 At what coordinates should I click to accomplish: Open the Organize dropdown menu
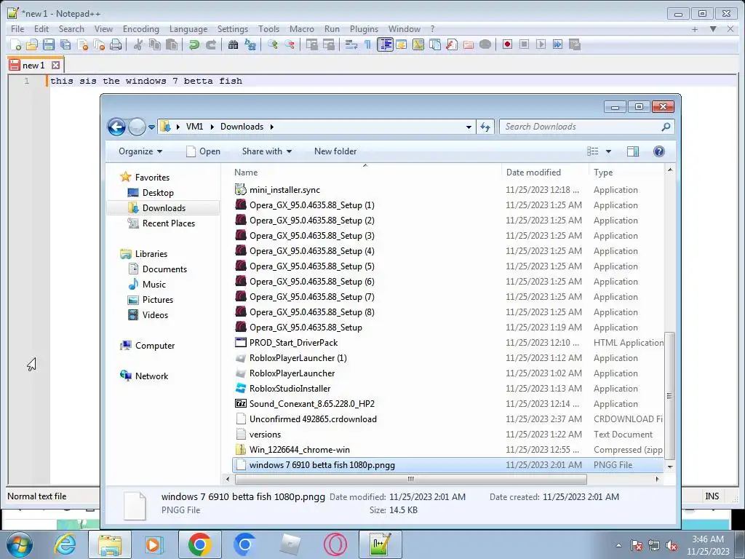(140, 151)
